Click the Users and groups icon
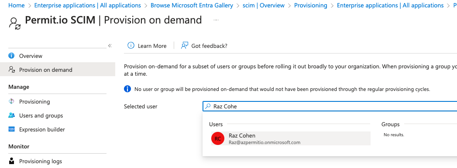The image size is (457, 168). pyautogui.click(x=11, y=115)
